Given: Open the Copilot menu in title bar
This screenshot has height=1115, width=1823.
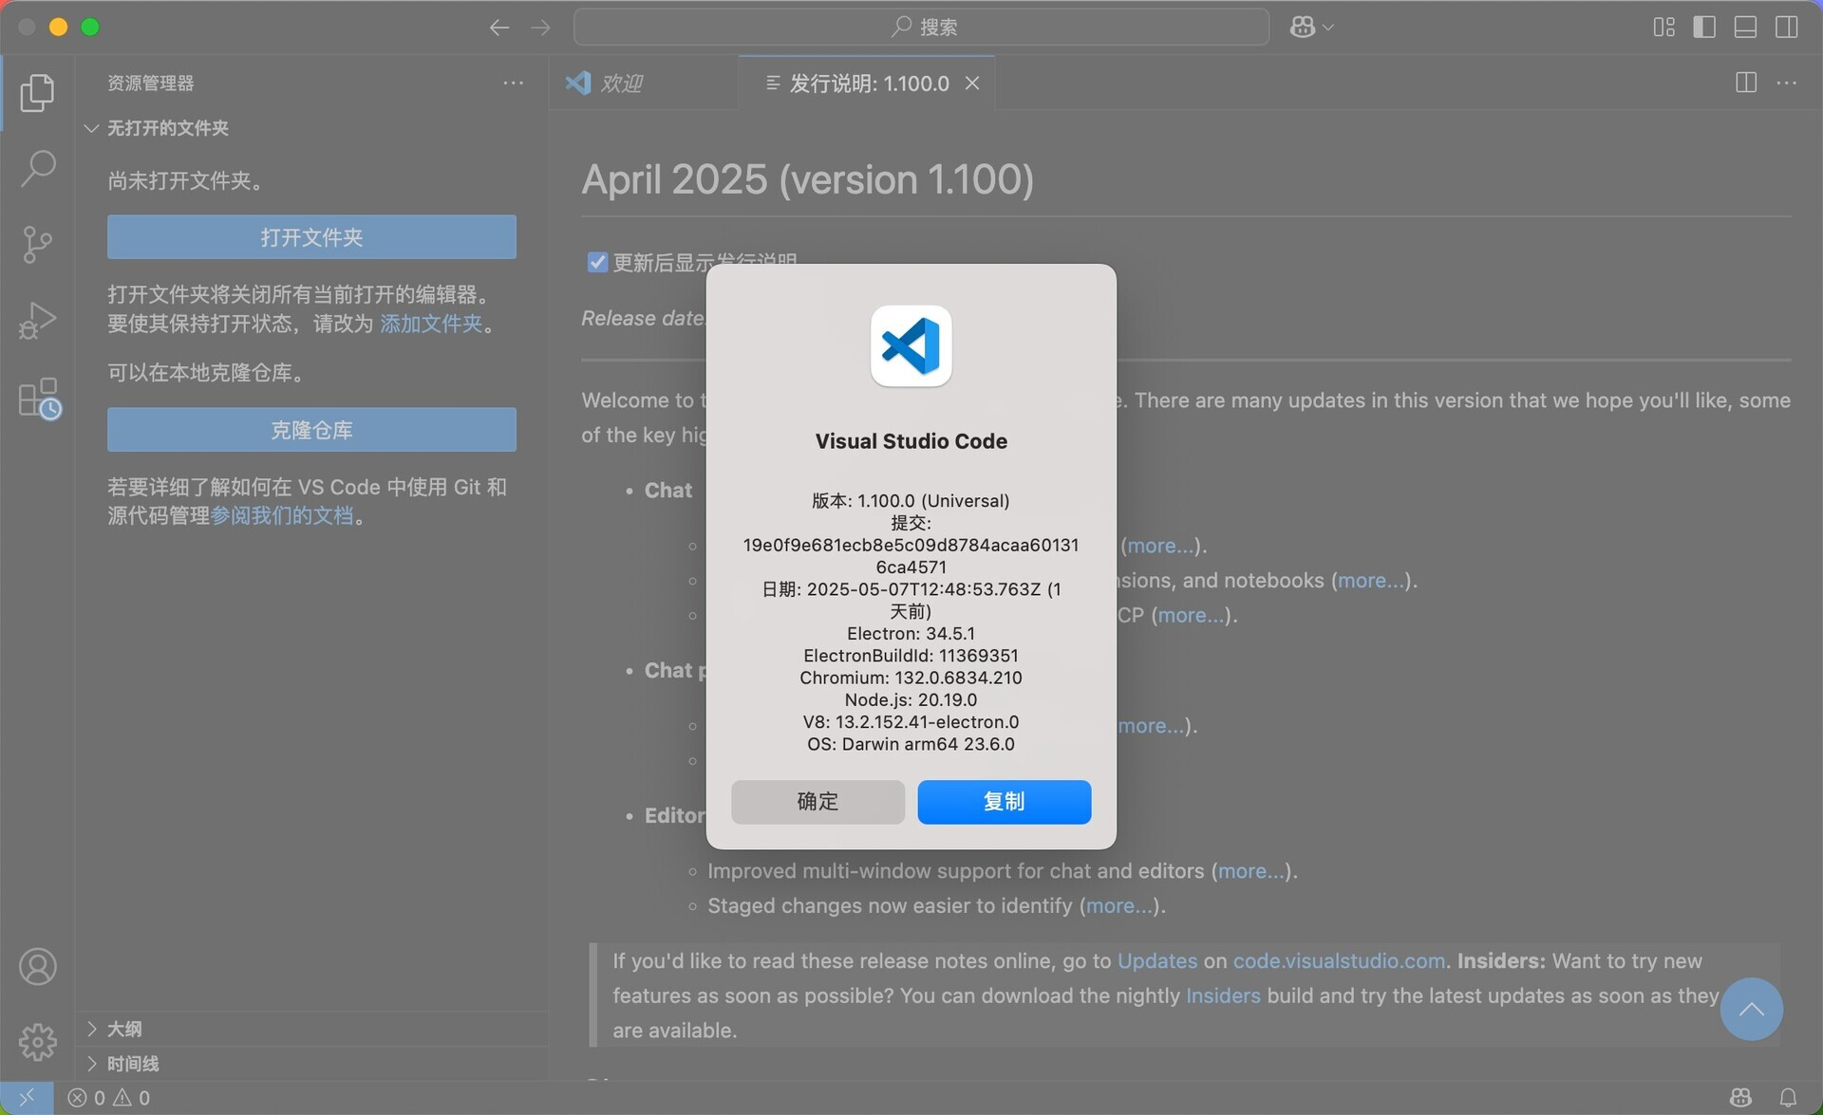Looking at the screenshot, I should click(x=1303, y=28).
